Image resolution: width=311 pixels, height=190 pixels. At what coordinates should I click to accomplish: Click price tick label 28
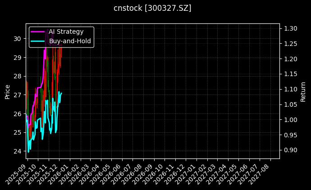[x=17, y=76]
